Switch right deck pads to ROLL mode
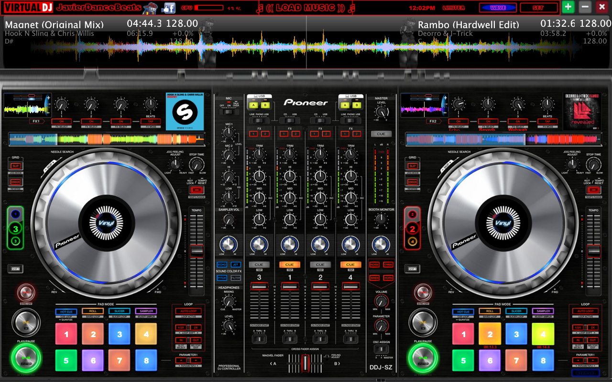This screenshot has height=382, width=612. (490, 311)
